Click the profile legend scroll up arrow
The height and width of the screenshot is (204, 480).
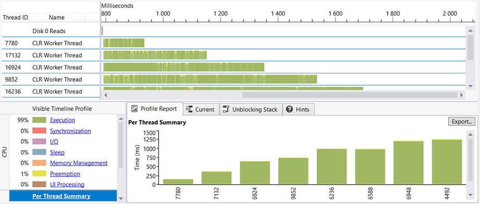(121, 119)
